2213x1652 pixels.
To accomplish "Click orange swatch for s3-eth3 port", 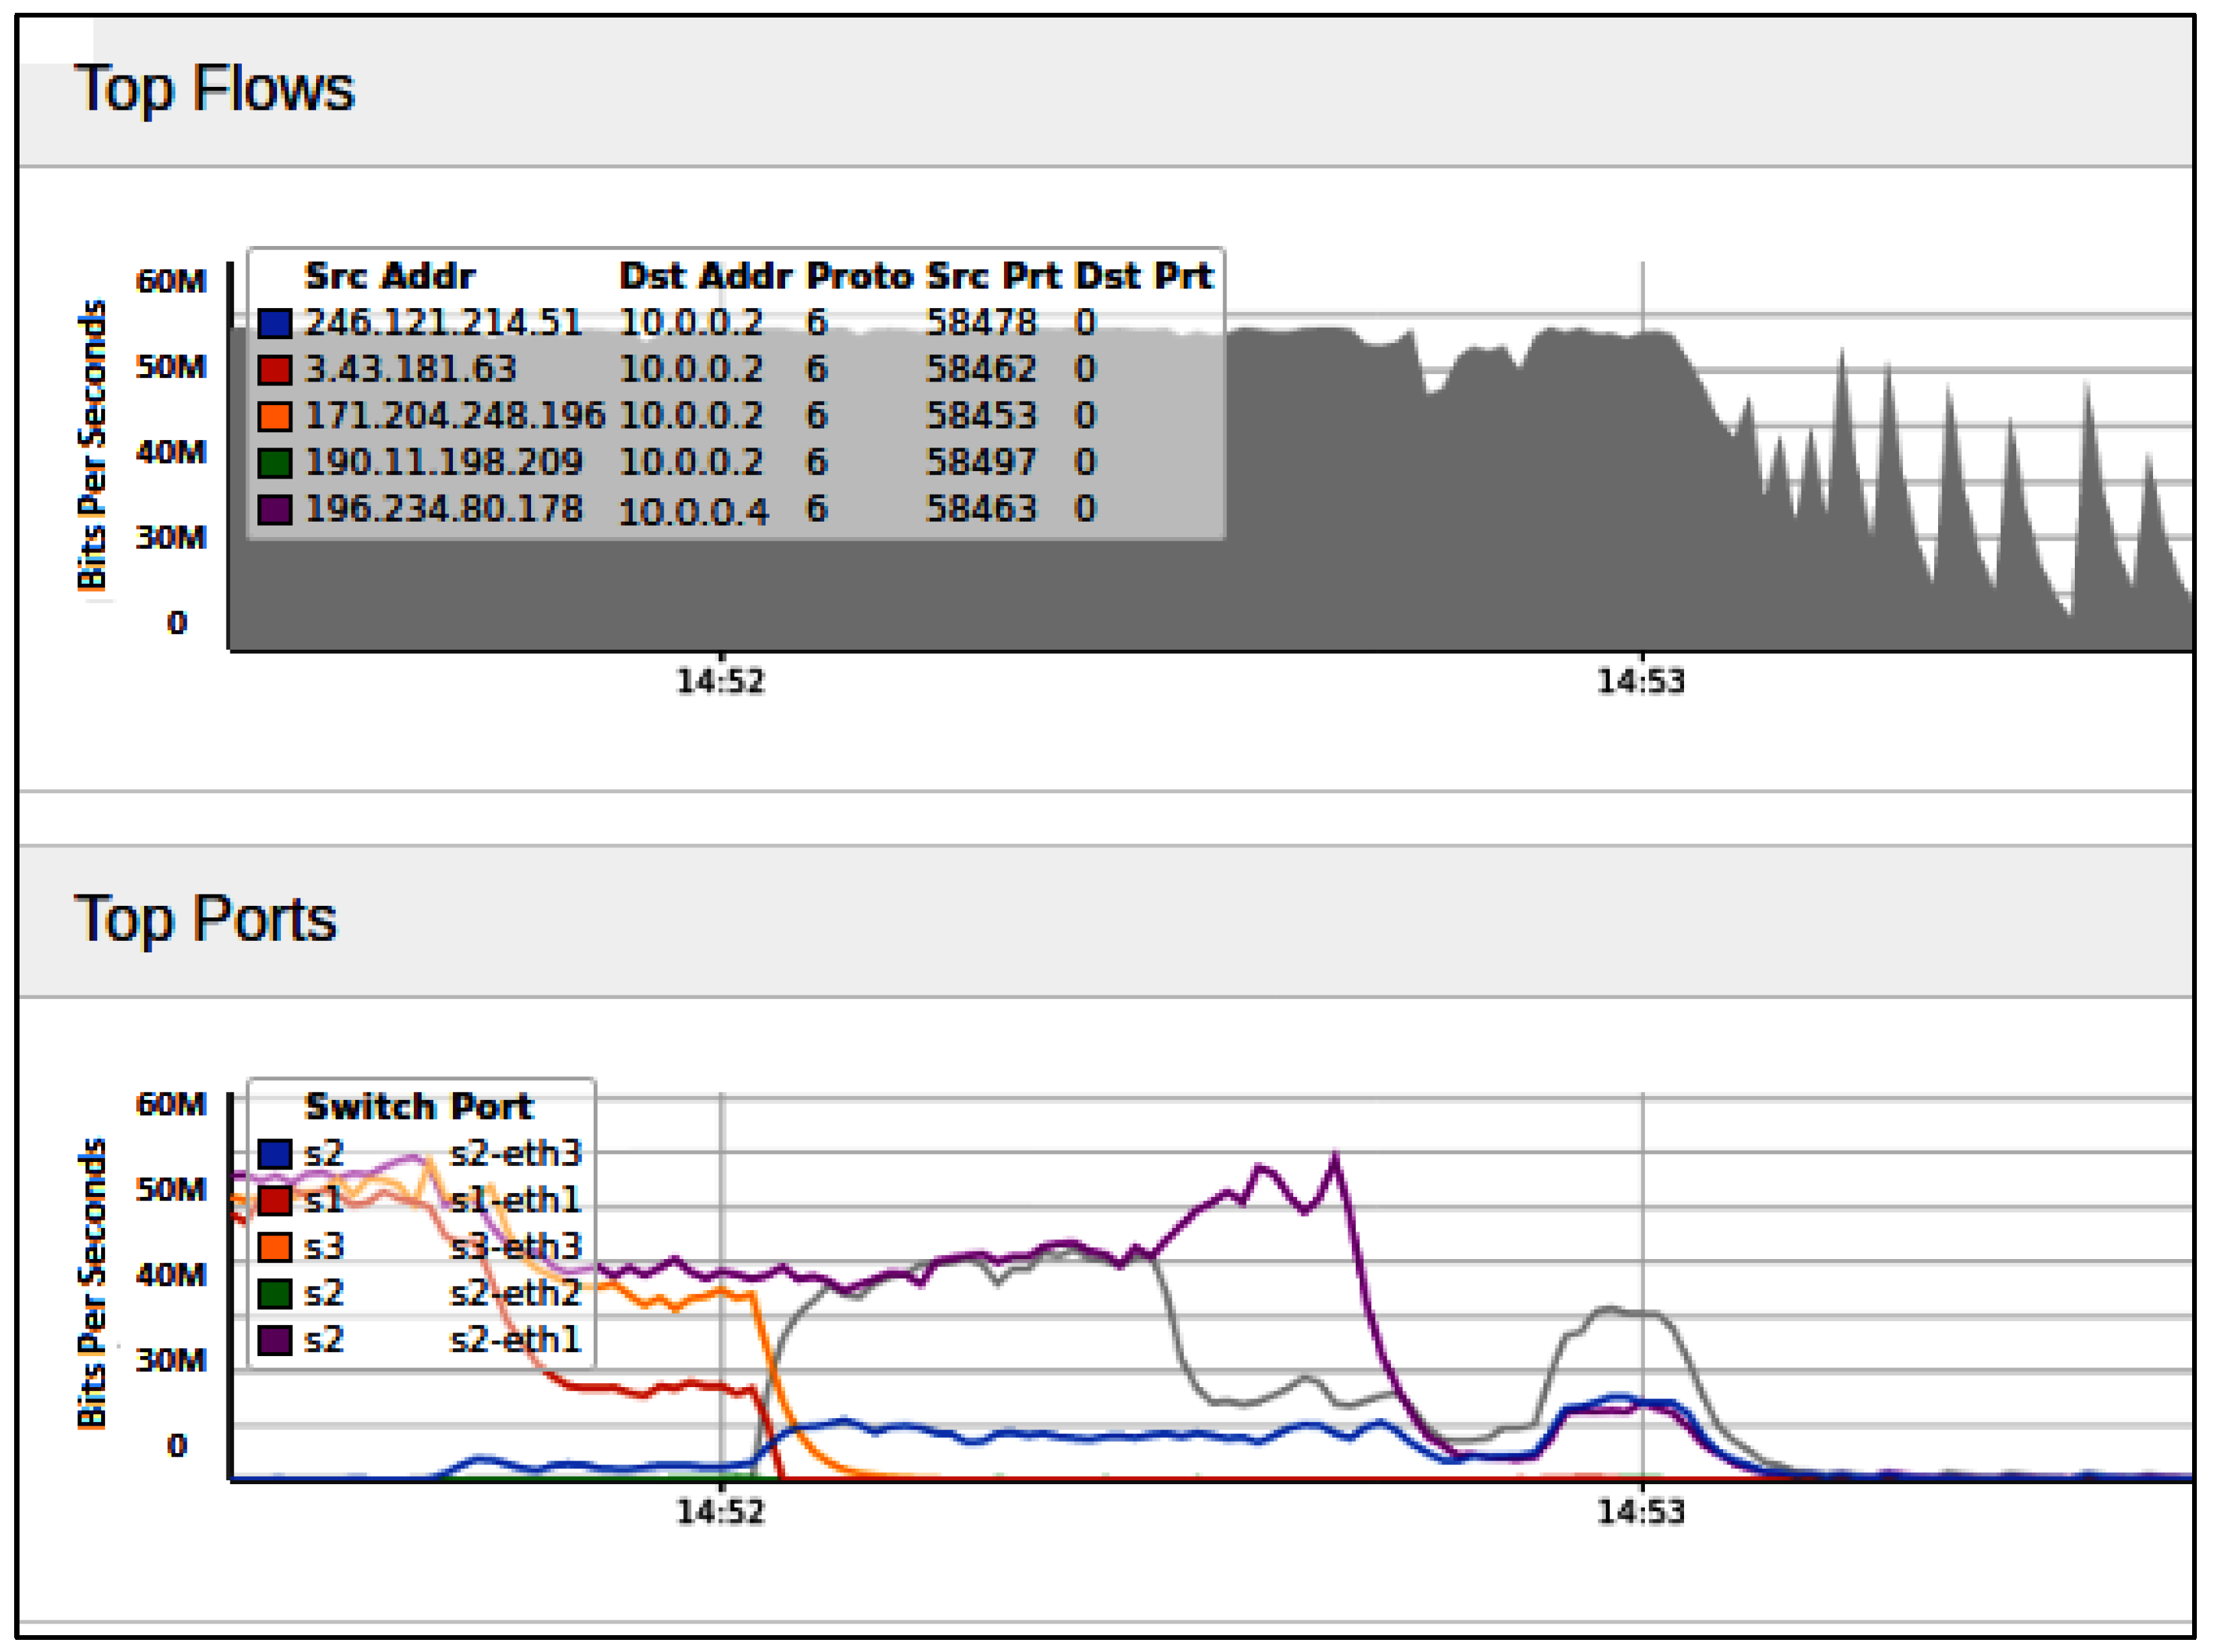I will pyautogui.click(x=275, y=1247).
